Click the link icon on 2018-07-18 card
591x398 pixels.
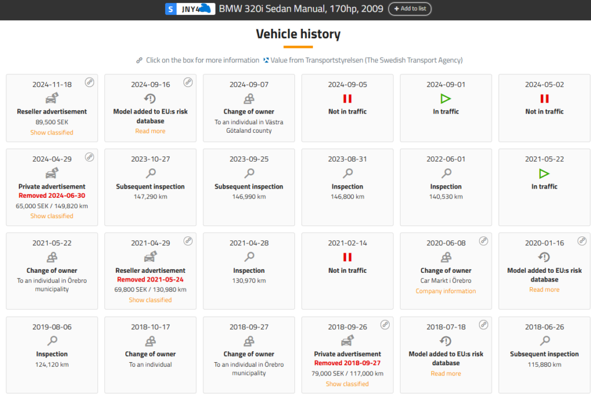click(483, 325)
